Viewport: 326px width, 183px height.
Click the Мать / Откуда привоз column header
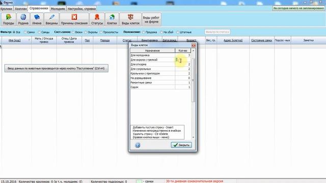pyautogui.click(x=44, y=40)
